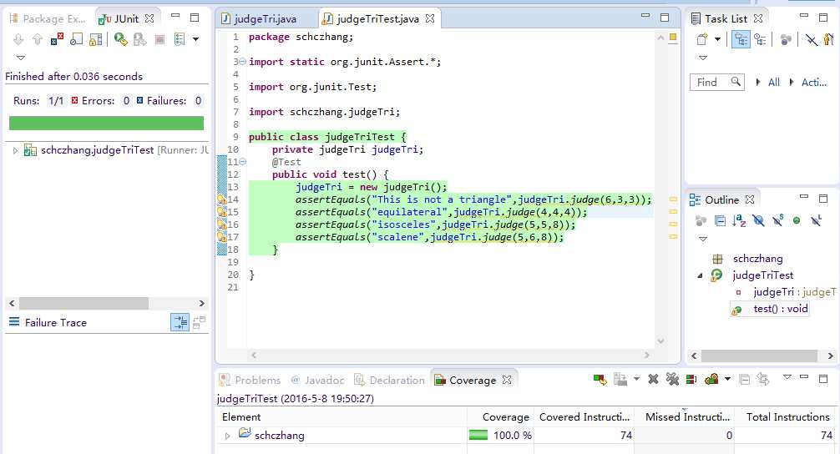Click the warning marker on line 14
The width and height of the screenshot is (840, 454).
(222, 199)
